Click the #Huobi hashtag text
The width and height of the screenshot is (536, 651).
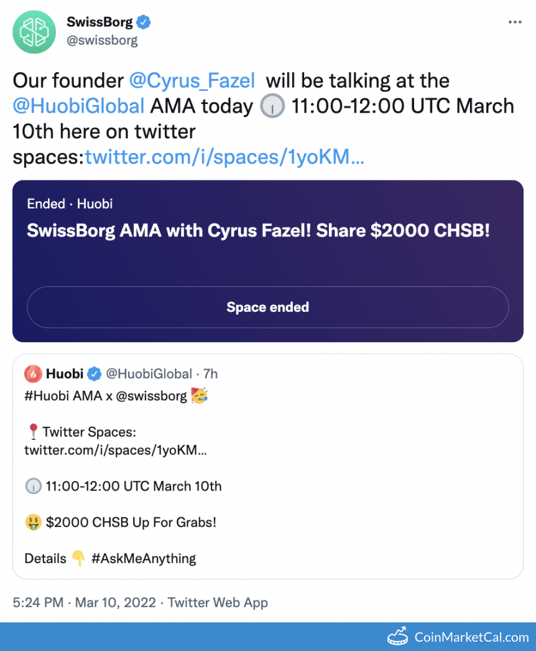(47, 396)
